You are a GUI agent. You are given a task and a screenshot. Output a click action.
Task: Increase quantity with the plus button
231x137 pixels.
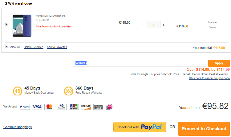(x=163, y=25)
